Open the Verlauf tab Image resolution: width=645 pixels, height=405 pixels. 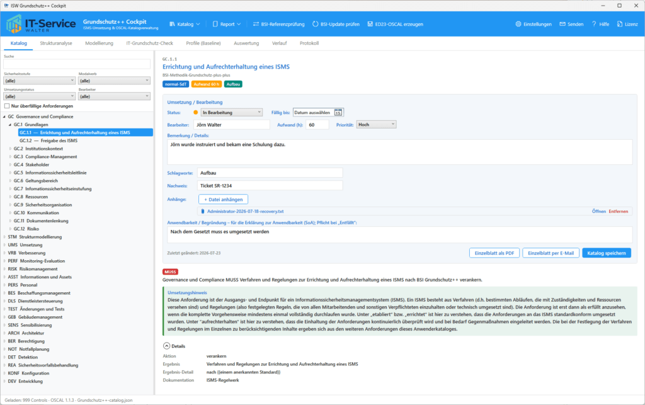pyautogui.click(x=279, y=43)
